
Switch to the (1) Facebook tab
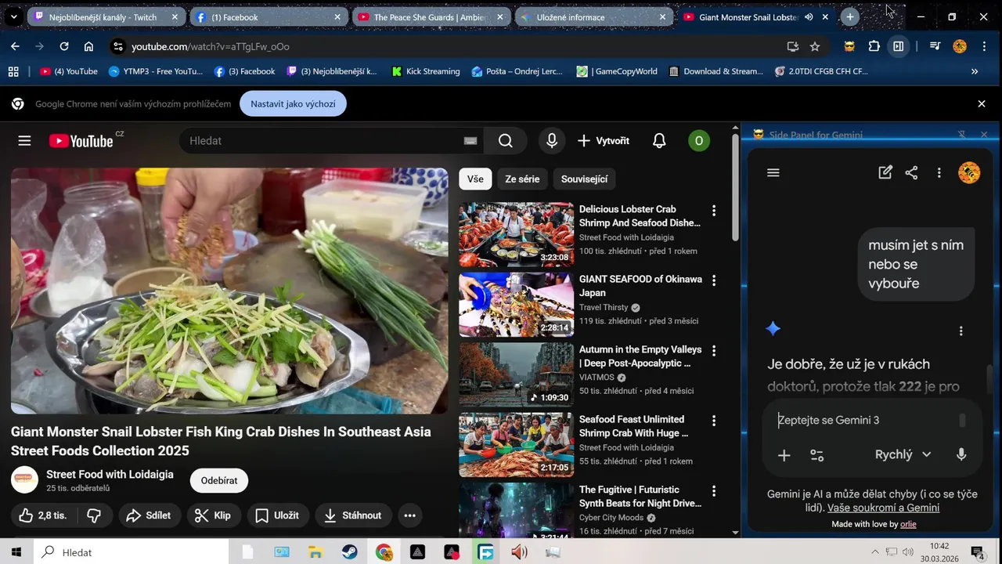point(269,16)
